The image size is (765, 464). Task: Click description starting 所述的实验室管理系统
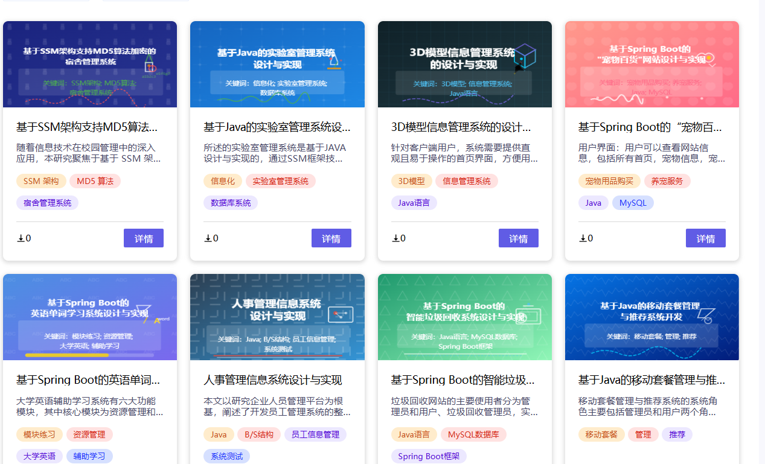277,153
